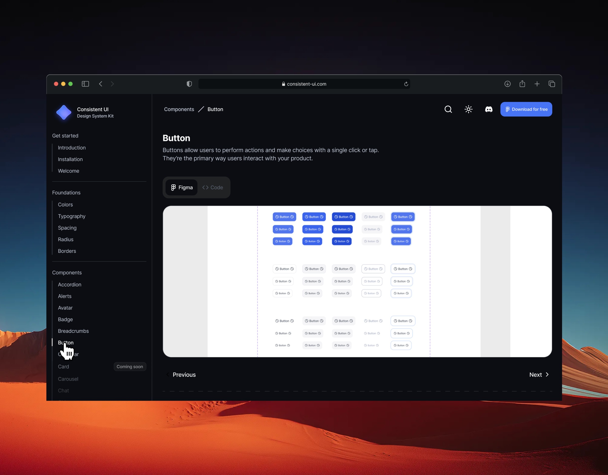Screen dimensions: 608x475
Task: Select the Figma tab
Action: coord(181,188)
